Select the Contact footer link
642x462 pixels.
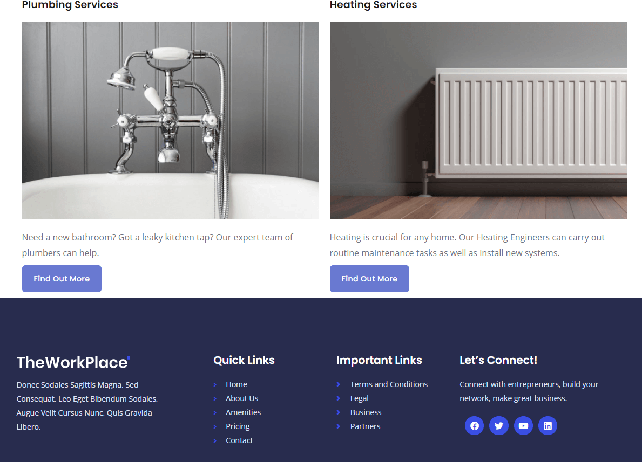pos(239,440)
